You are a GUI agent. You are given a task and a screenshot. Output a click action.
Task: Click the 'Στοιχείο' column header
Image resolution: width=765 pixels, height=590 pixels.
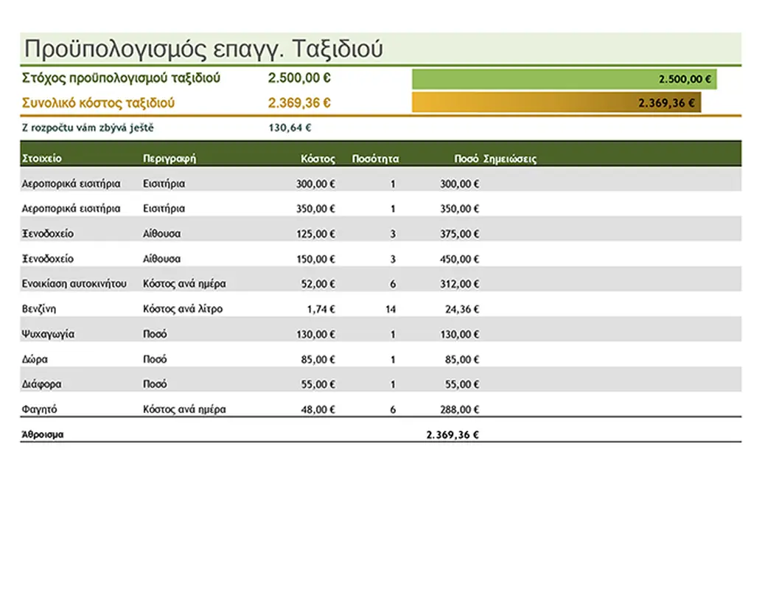[x=42, y=159]
